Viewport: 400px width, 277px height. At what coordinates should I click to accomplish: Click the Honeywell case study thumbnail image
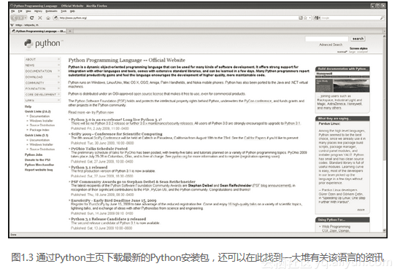pyautogui.click(x=342, y=85)
